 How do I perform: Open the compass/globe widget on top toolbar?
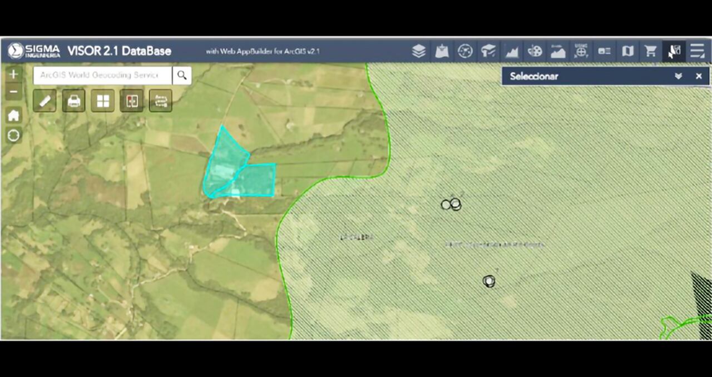[466, 51]
